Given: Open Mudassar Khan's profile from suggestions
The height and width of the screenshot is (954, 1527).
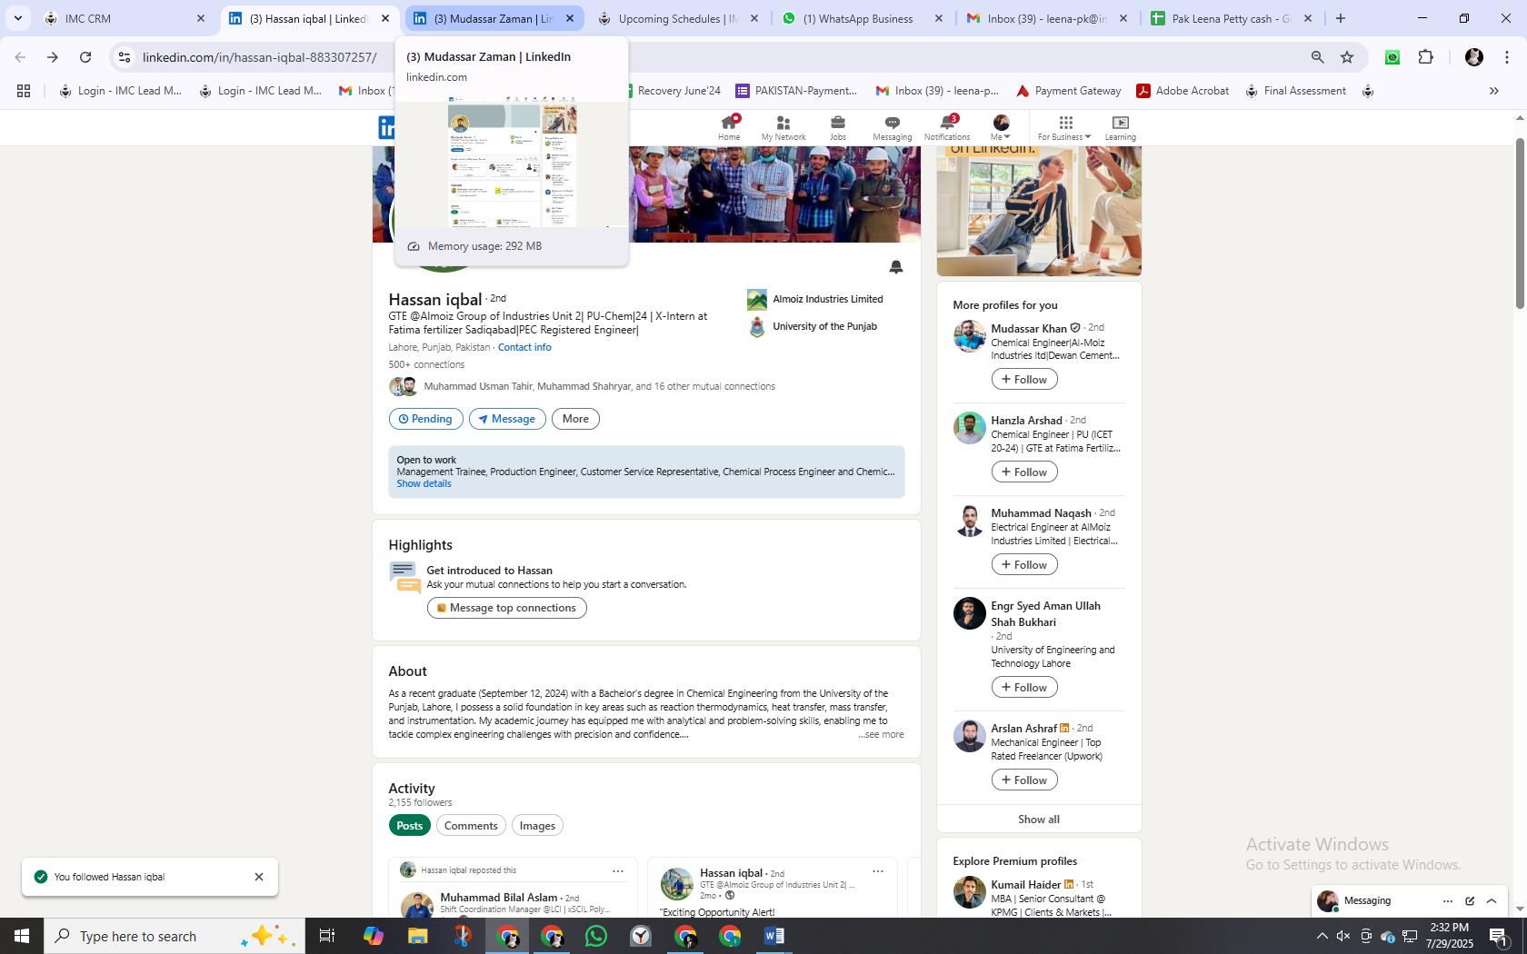Looking at the screenshot, I should coord(1028,328).
